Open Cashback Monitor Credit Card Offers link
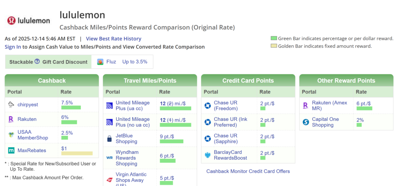This screenshot has height=186, width=398. tap(248, 171)
